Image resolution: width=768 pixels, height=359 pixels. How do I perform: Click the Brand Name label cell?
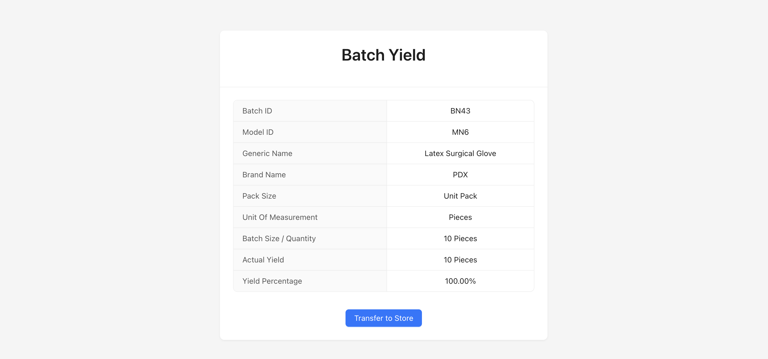(x=264, y=175)
